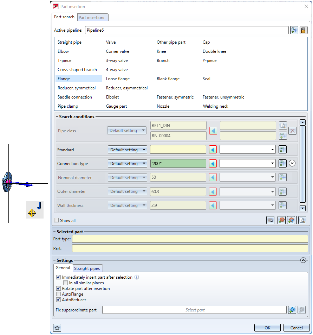The width and height of the screenshot is (313, 335).
Task: Click the table view icon below search conditions
Action: pos(270,220)
